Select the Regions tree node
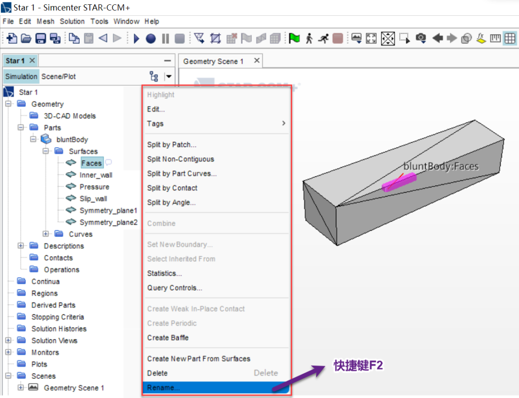 click(x=44, y=293)
